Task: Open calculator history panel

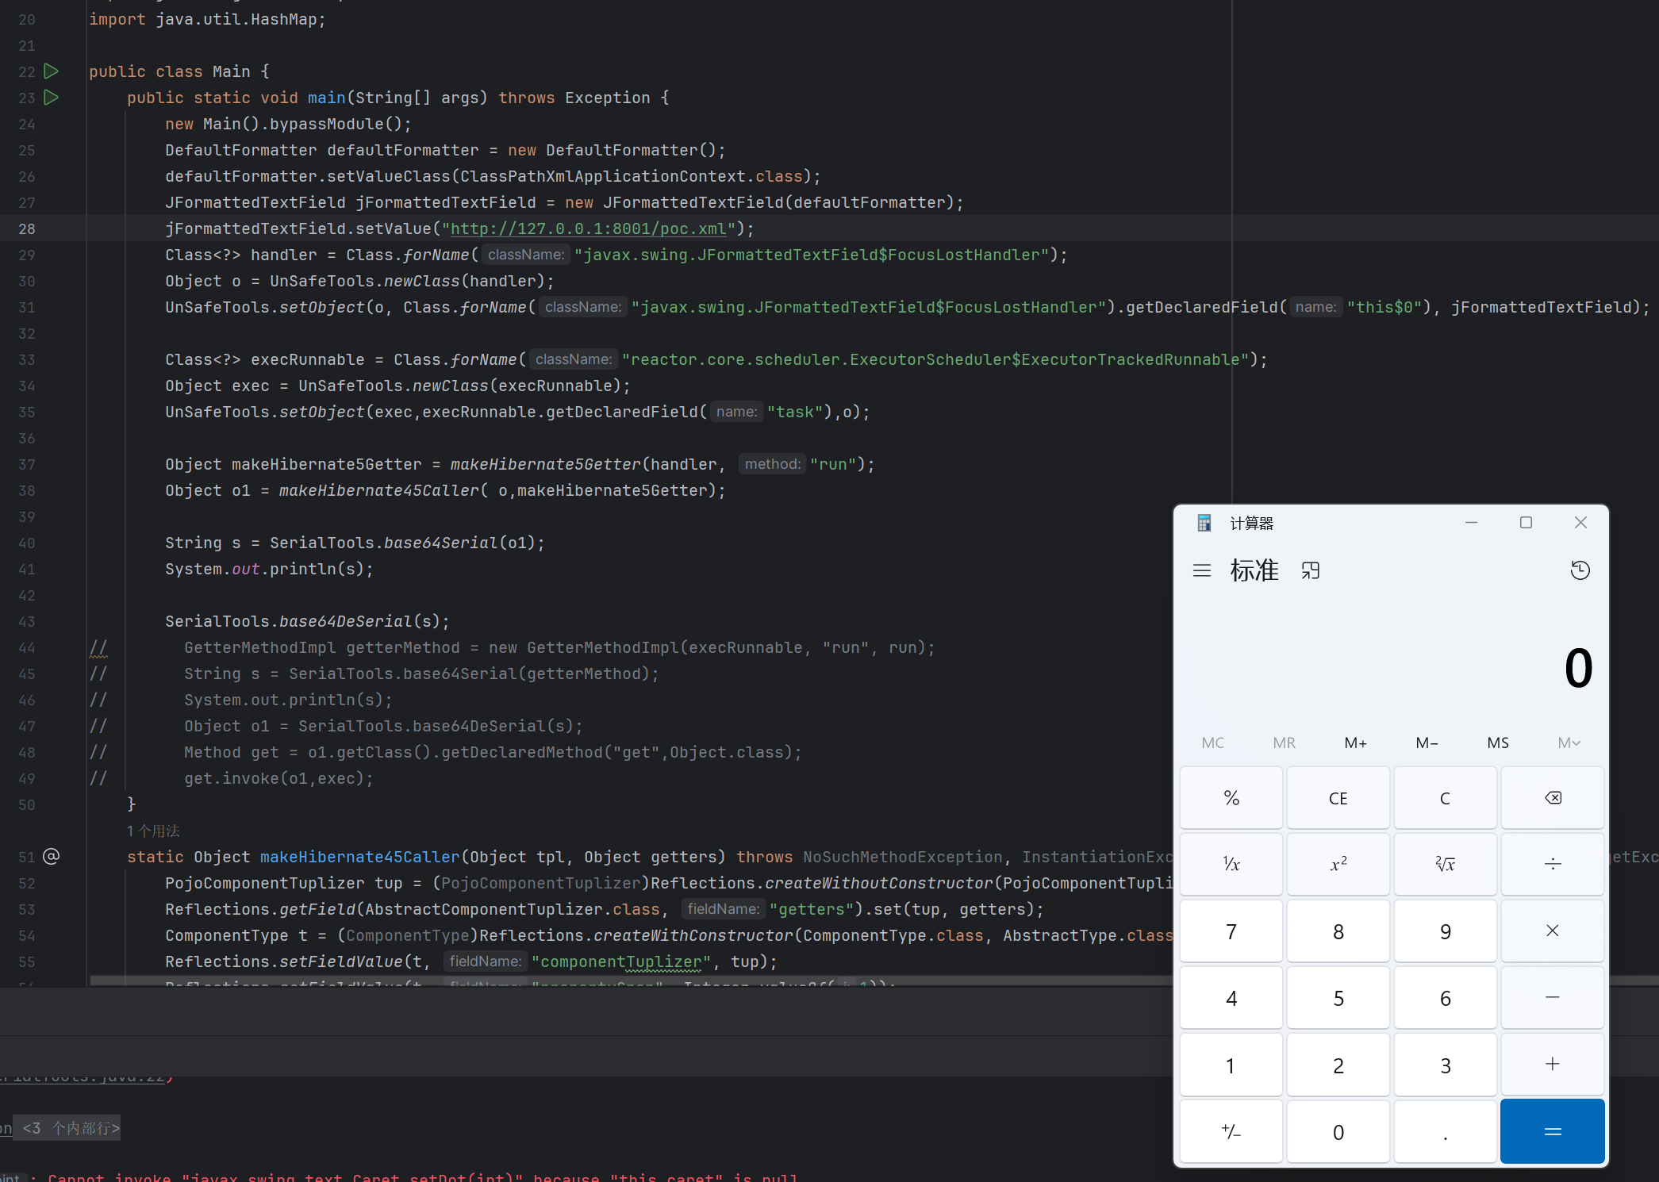Action: coord(1580,570)
